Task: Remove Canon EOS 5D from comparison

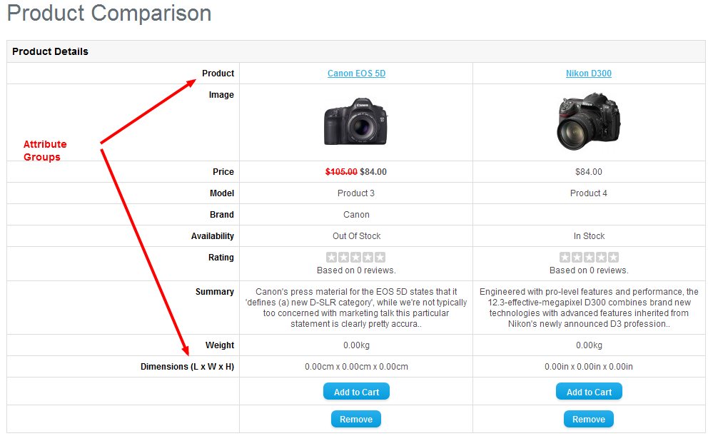Action: pos(356,419)
